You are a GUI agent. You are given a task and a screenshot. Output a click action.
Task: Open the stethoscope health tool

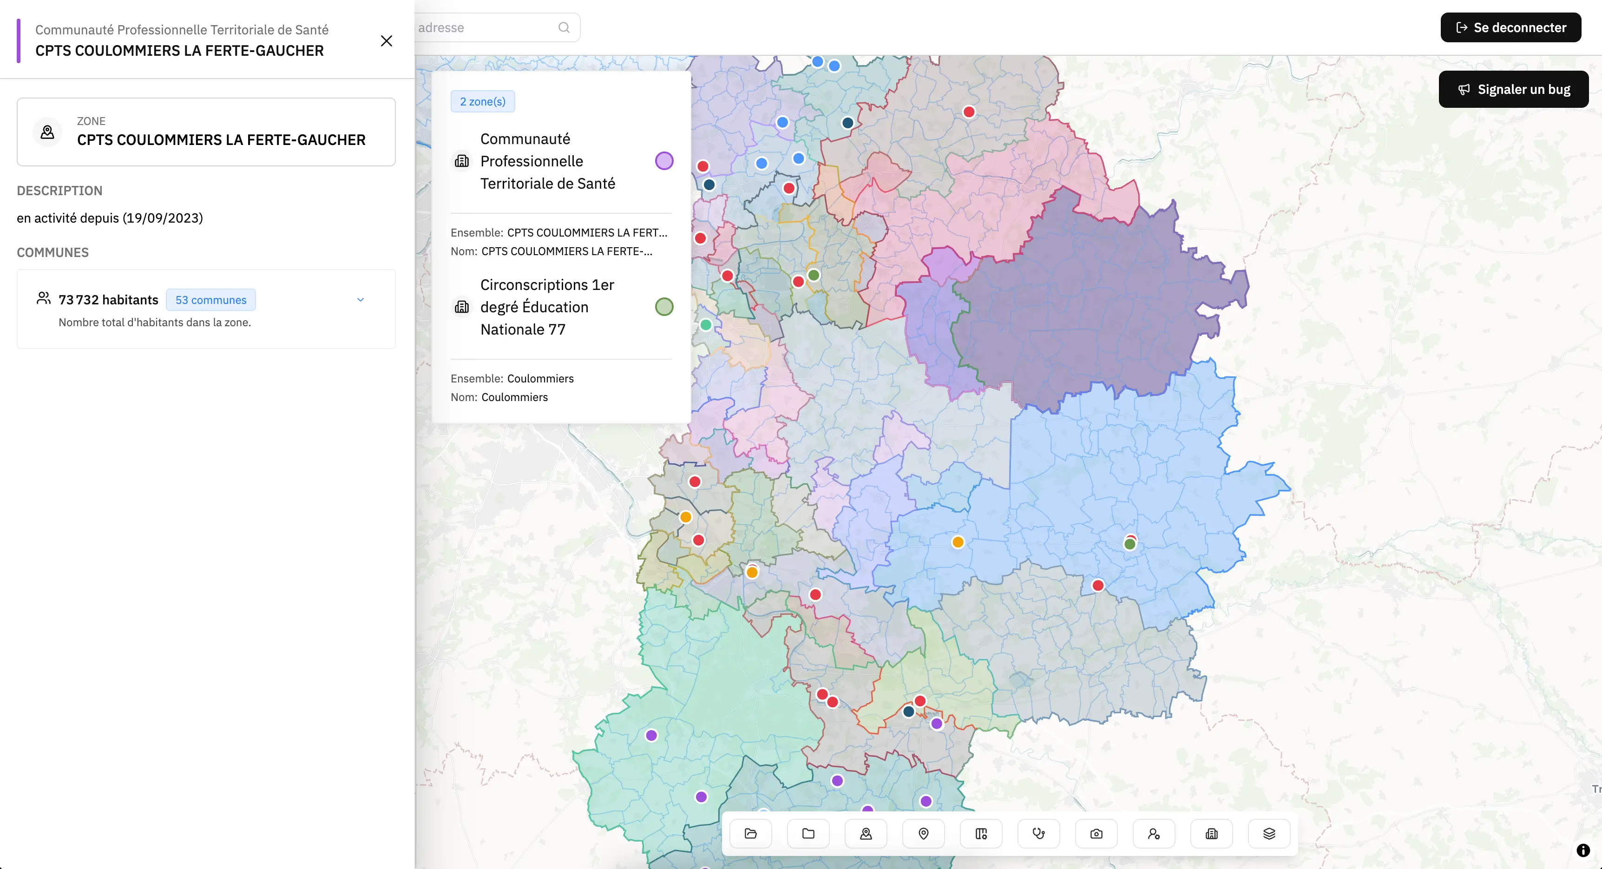click(x=1038, y=834)
